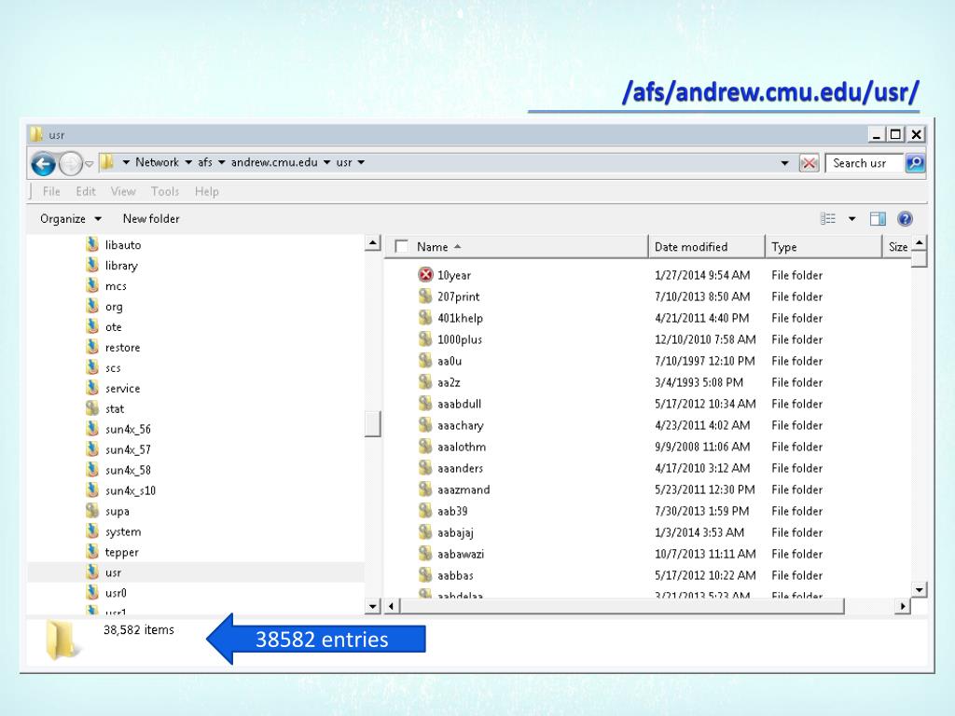Click the blue Back navigation arrow

click(x=43, y=164)
